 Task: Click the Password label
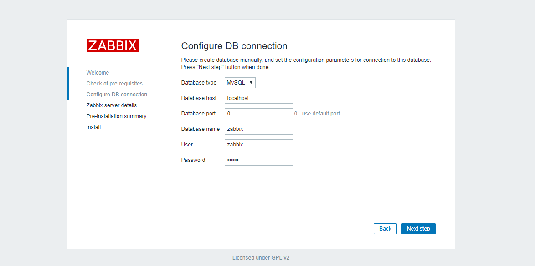point(193,160)
